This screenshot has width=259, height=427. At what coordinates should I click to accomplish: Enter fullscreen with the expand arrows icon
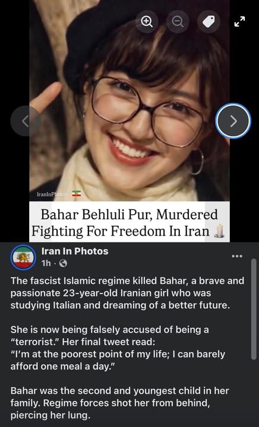tap(239, 22)
